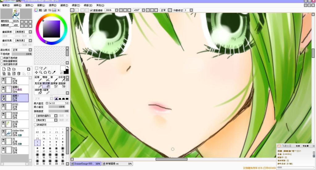
Task: Toggle the 選區邊緣 checkbox in the toolbar
Action: [91, 10]
